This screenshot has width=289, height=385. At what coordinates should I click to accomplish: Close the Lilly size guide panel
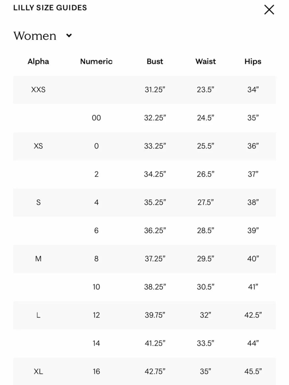pyautogui.click(x=269, y=10)
